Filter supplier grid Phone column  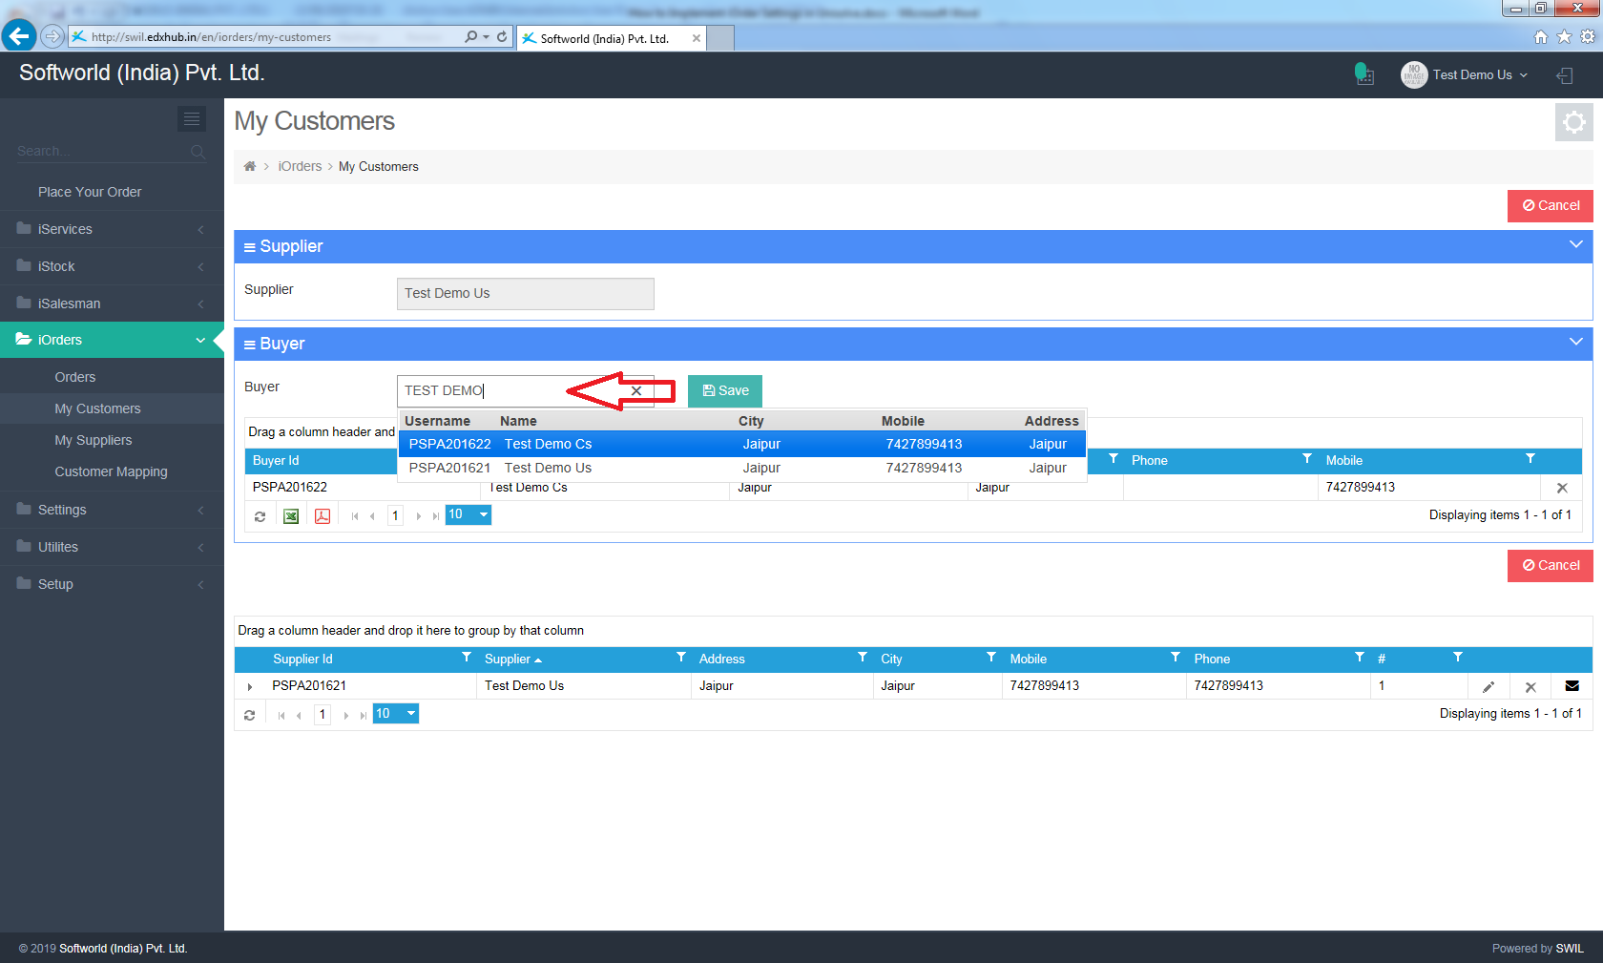pyautogui.click(x=1359, y=658)
